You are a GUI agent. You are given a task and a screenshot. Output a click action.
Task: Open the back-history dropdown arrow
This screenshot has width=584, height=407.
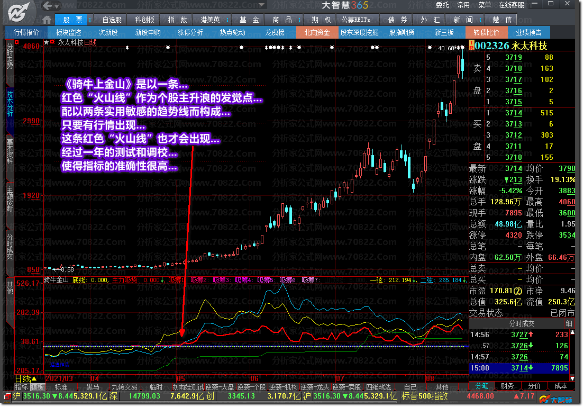pyautogui.click(x=57, y=6)
